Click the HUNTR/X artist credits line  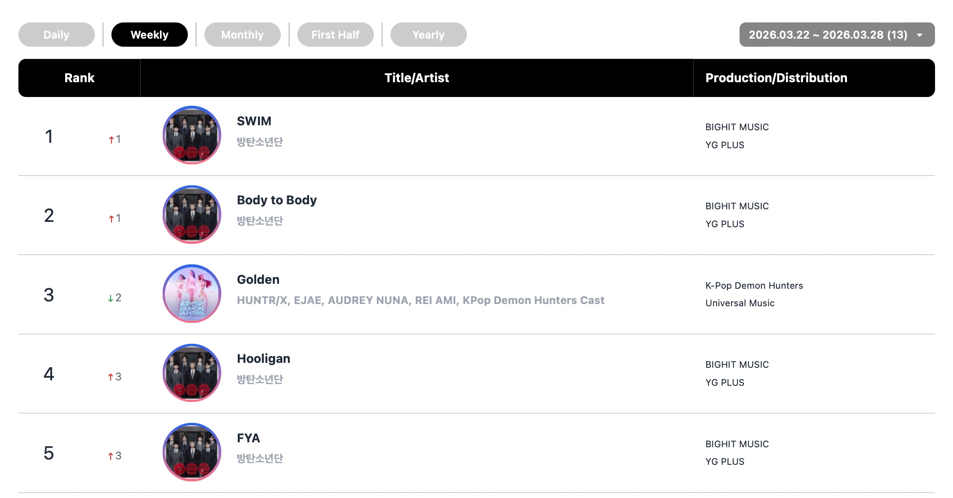(421, 300)
